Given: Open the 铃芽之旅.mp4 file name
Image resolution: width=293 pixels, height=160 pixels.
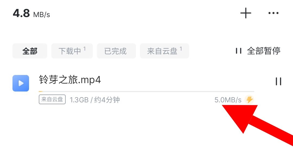Looking at the screenshot, I should (x=70, y=80).
